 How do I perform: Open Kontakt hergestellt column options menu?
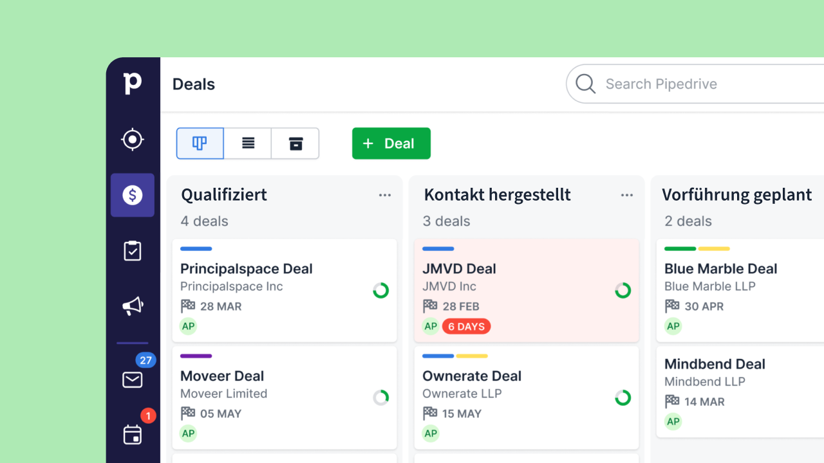tap(627, 195)
